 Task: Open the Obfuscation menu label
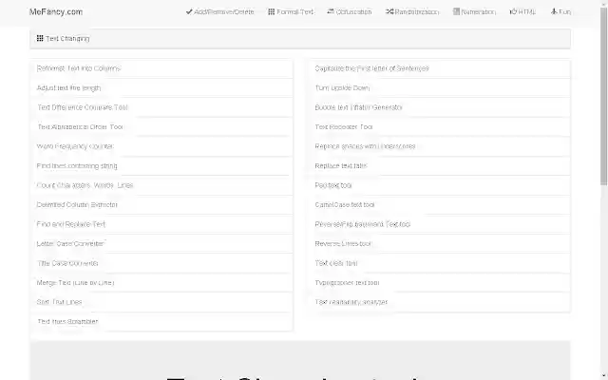coord(353,12)
